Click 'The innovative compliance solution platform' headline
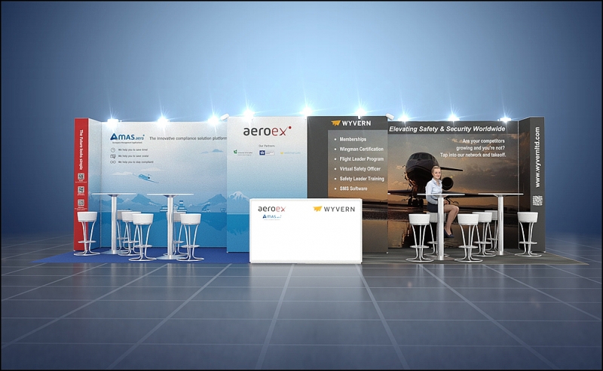Image resolution: width=603 pixels, height=371 pixels. (x=188, y=138)
